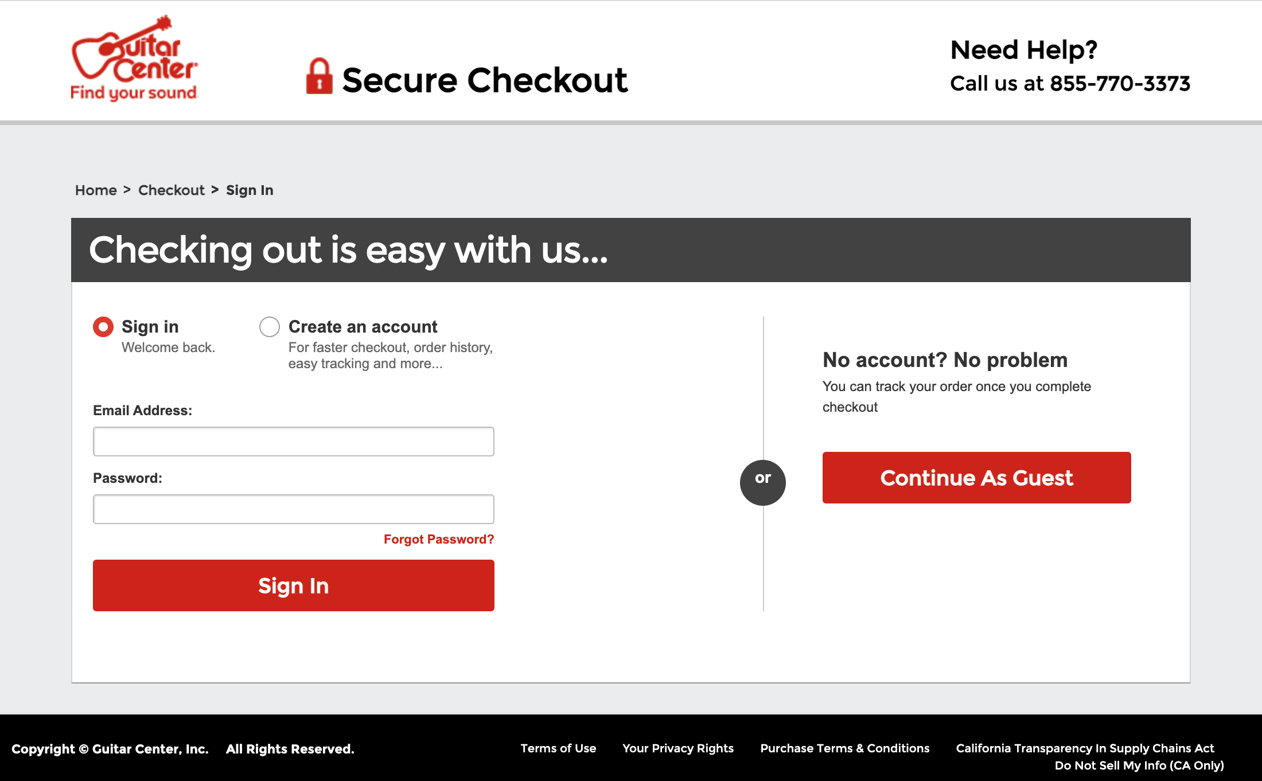Click the Guitar Center logo
This screenshot has height=781, width=1262.
coord(134,58)
